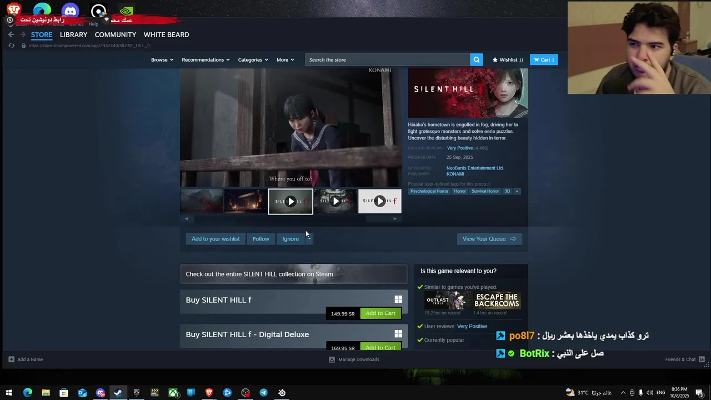
Task: Open the Help menu
Action: pos(93,24)
